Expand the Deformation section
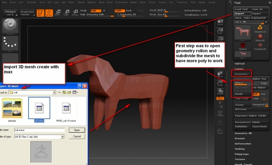This screenshot has height=165, width=272. tap(243, 144)
